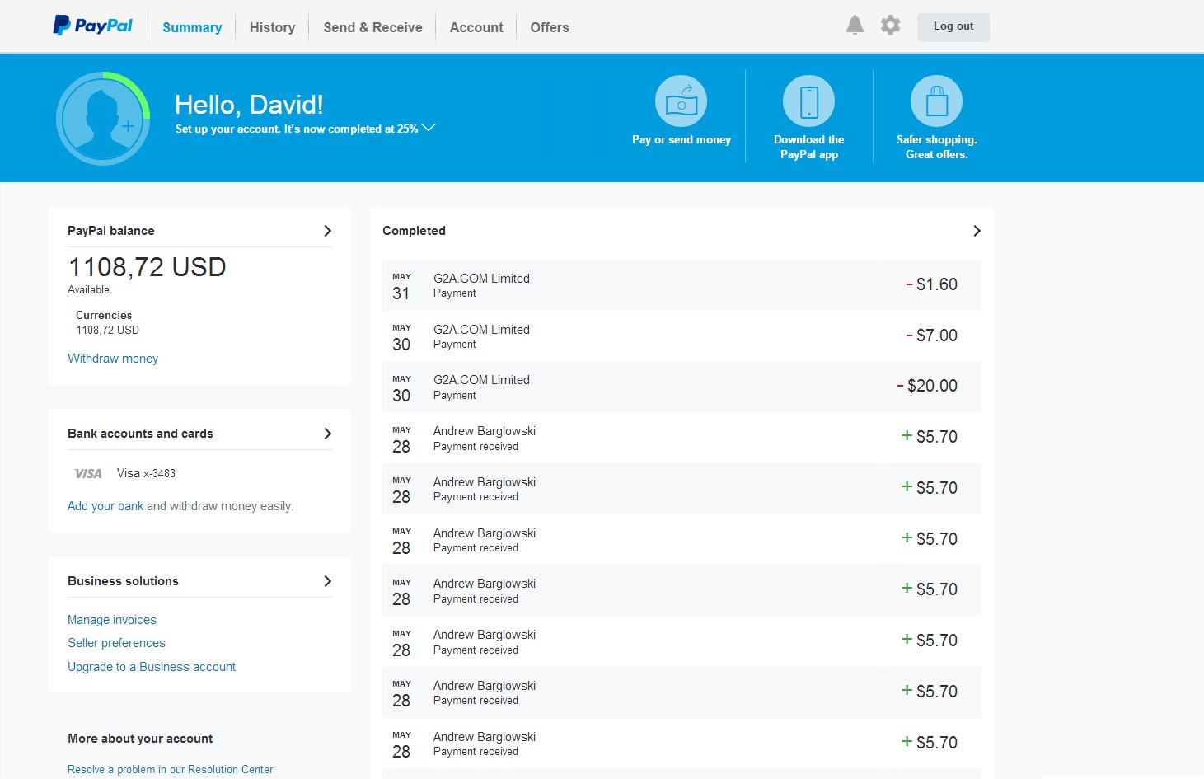The height and width of the screenshot is (779, 1204).
Task: Open the notifications bell
Action: point(855,26)
